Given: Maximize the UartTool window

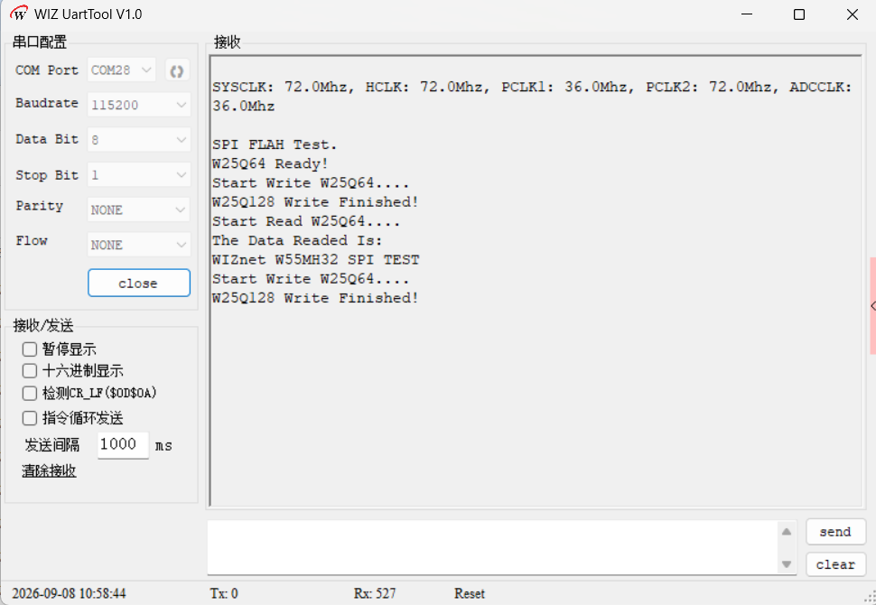Looking at the screenshot, I should 799,14.
